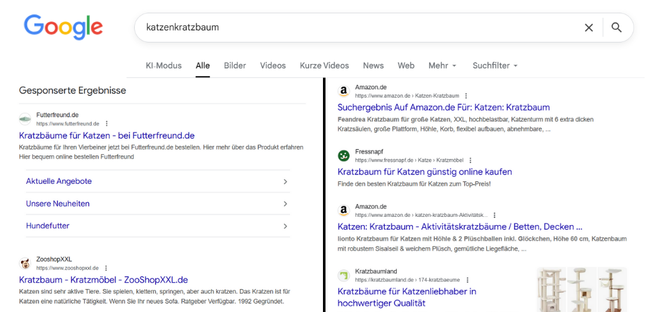
Task: Open Suchergebnis Auf Amazon.de Für: Katzen: Kratzbaum
Action: click(x=443, y=107)
